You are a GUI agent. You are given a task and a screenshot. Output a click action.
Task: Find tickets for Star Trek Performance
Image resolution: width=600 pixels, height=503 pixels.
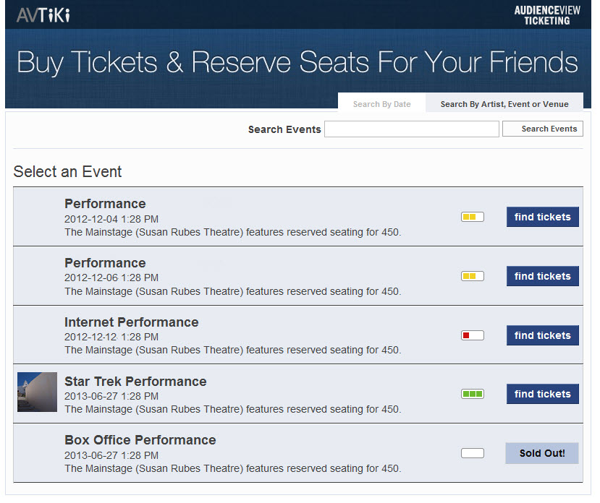point(543,394)
